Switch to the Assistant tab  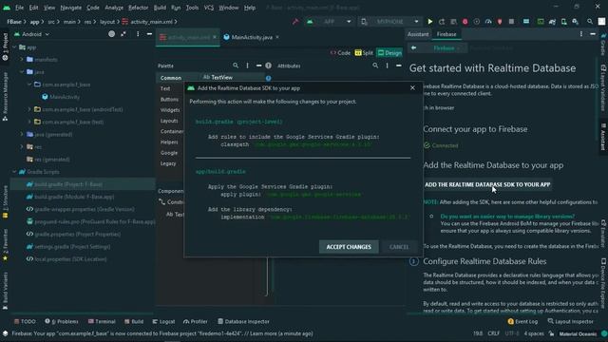tap(418, 34)
